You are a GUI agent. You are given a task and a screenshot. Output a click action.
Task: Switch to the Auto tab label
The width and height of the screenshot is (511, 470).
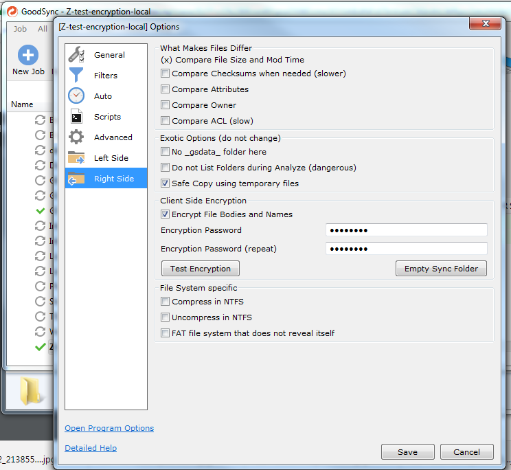tap(103, 96)
